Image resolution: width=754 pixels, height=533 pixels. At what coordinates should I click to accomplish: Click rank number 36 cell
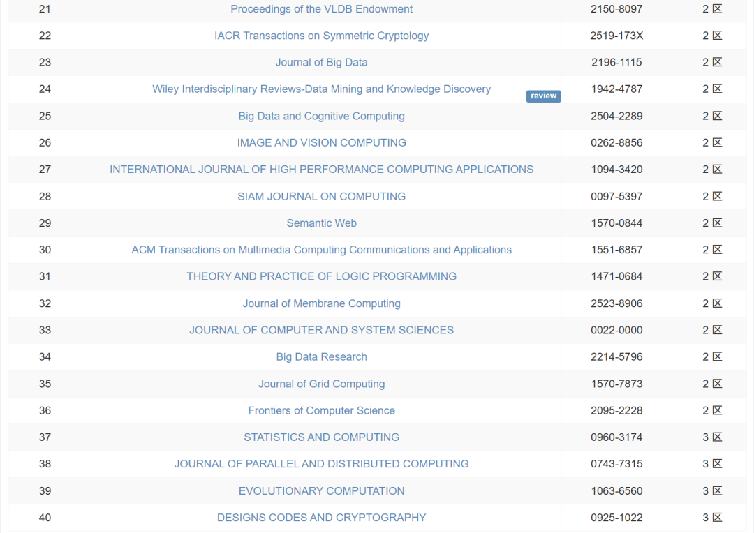pos(45,410)
